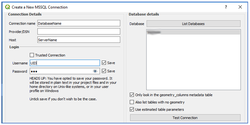This screenshot has width=250, height=125.
Task: Close the MSSQL connection dialog
Action: [x=240, y=7]
